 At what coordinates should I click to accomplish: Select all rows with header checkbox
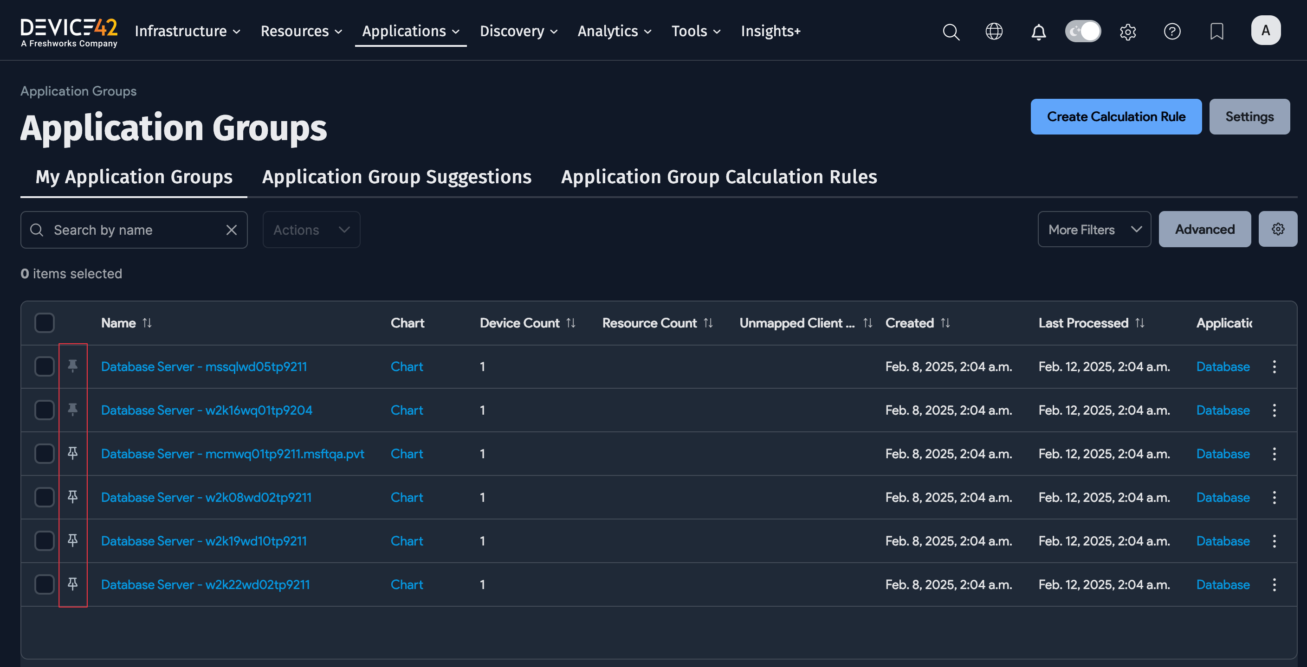coord(44,322)
